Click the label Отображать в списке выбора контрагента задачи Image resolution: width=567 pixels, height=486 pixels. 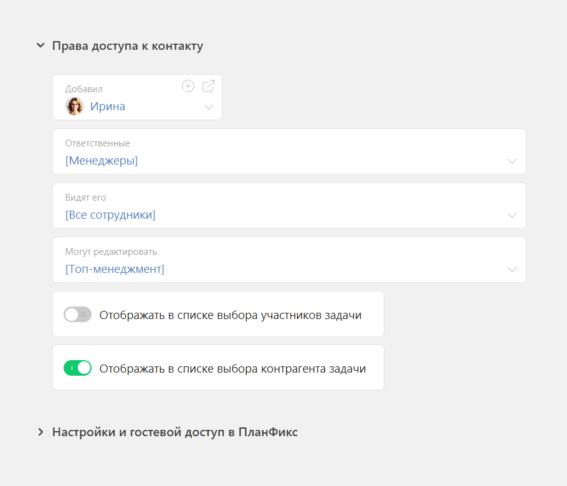(x=232, y=368)
